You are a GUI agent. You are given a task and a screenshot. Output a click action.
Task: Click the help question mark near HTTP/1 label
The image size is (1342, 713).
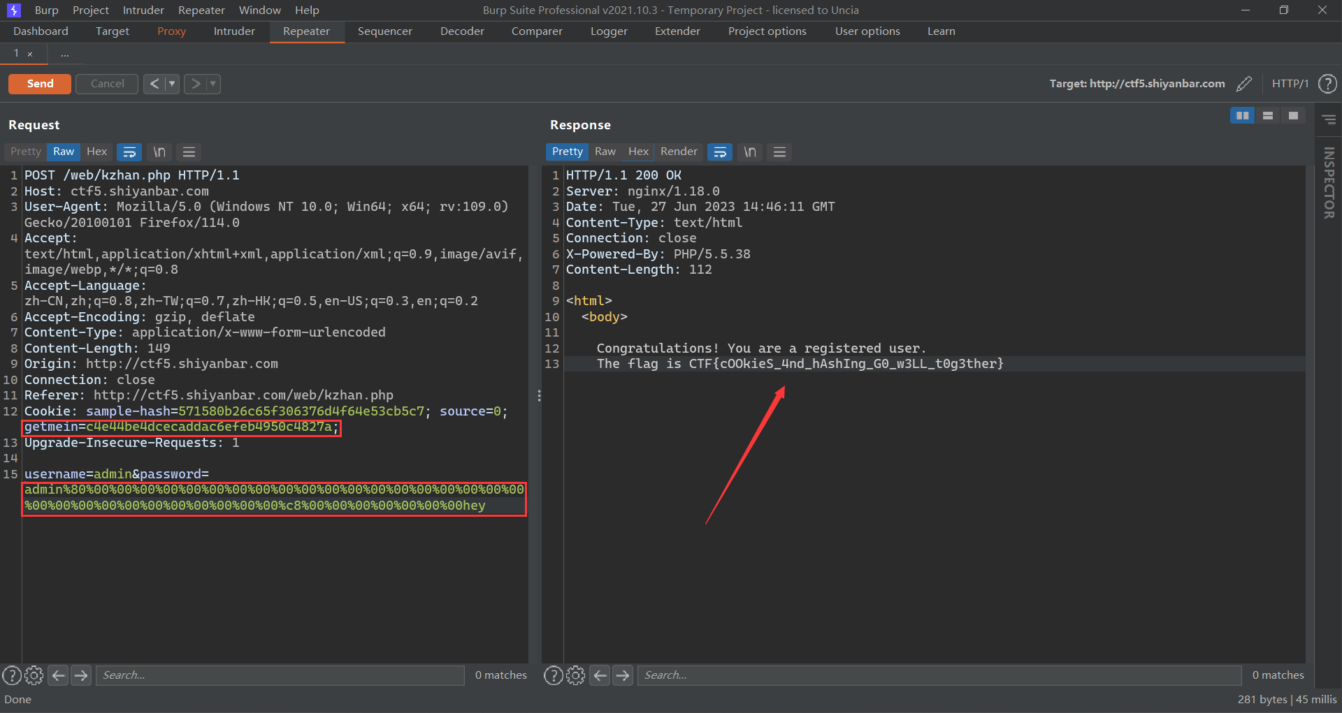(x=1328, y=84)
